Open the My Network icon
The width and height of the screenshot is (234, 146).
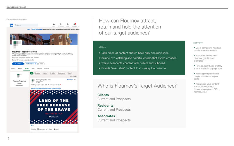(x=61, y=24)
